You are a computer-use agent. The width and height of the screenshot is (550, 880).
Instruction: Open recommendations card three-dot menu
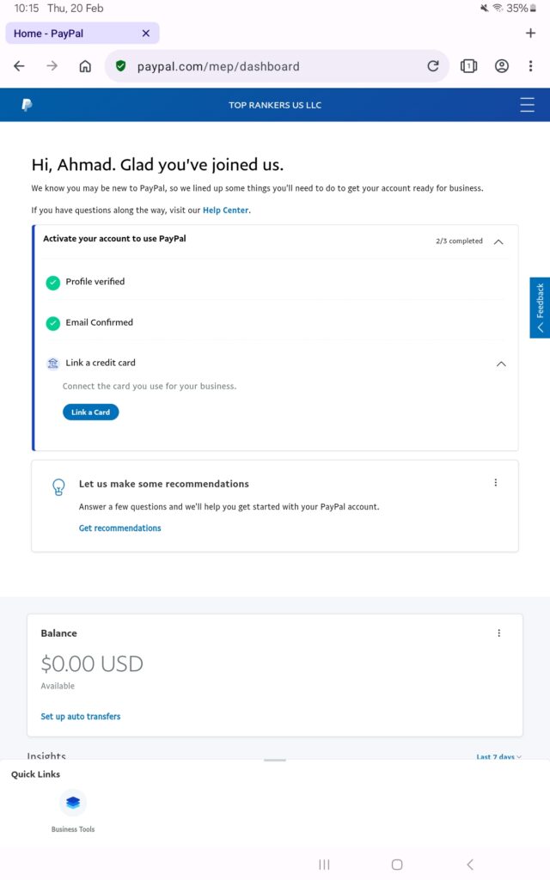pos(496,483)
